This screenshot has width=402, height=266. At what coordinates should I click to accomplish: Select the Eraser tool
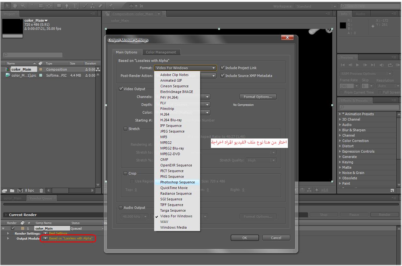[x=100, y=6]
